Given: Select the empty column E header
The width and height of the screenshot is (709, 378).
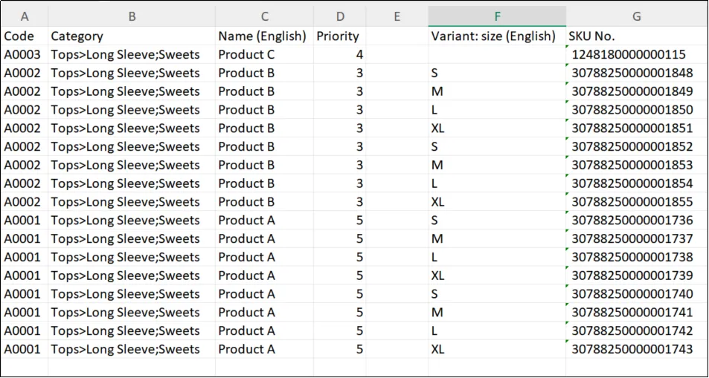Looking at the screenshot, I should coord(397,16).
